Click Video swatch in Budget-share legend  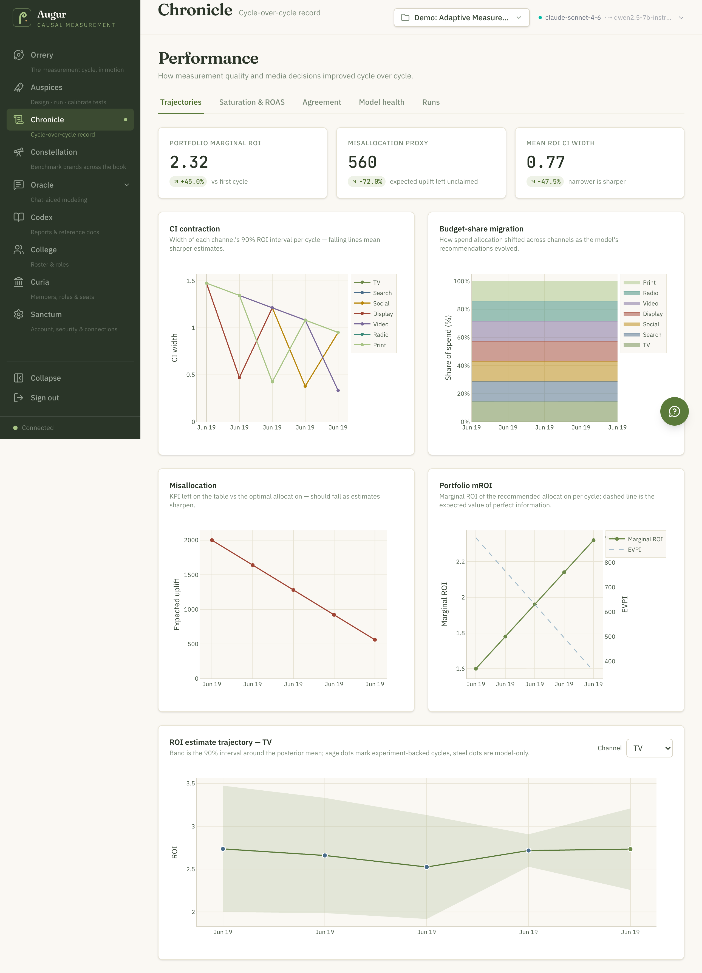click(x=632, y=303)
